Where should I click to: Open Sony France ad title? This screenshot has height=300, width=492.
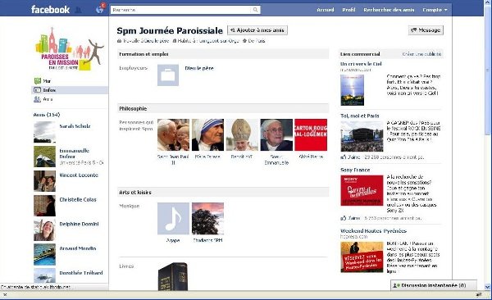[x=355, y=170]
